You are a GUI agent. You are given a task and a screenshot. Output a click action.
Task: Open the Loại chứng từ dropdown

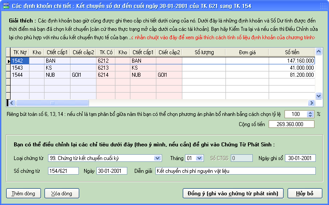point(158,158)
